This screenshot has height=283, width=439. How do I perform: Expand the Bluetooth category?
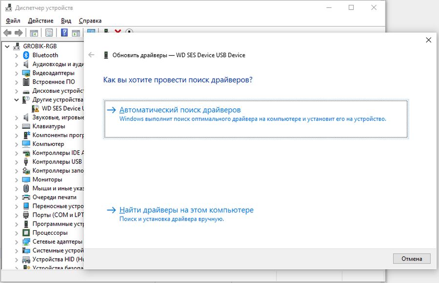17,55
